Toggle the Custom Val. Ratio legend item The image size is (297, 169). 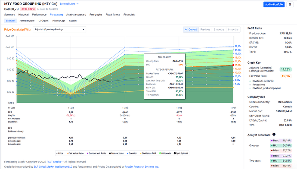(x=96, y=153)
